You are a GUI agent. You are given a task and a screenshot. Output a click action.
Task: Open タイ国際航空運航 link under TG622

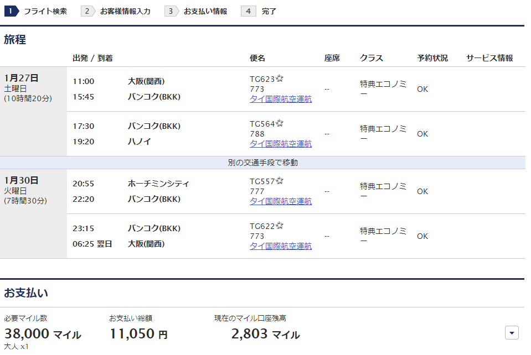pyautogui.click(x=281, y=246)
